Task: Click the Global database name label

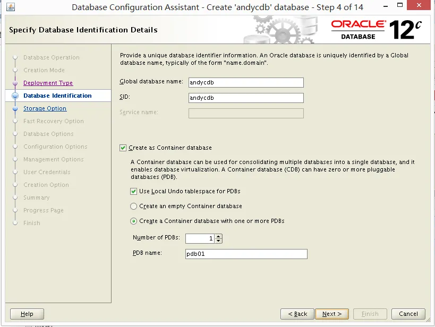Action: (x=151, y=82)
